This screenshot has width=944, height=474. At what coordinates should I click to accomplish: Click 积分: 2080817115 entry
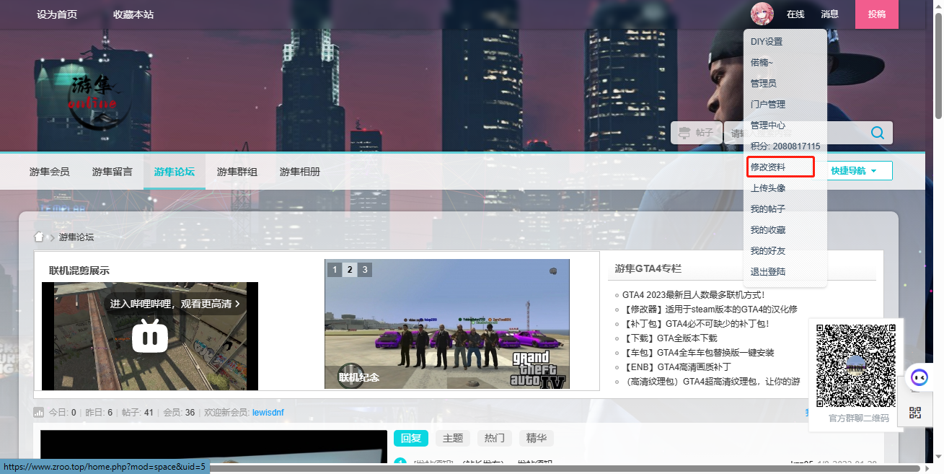pyautogui.click(x=785, y=146)
